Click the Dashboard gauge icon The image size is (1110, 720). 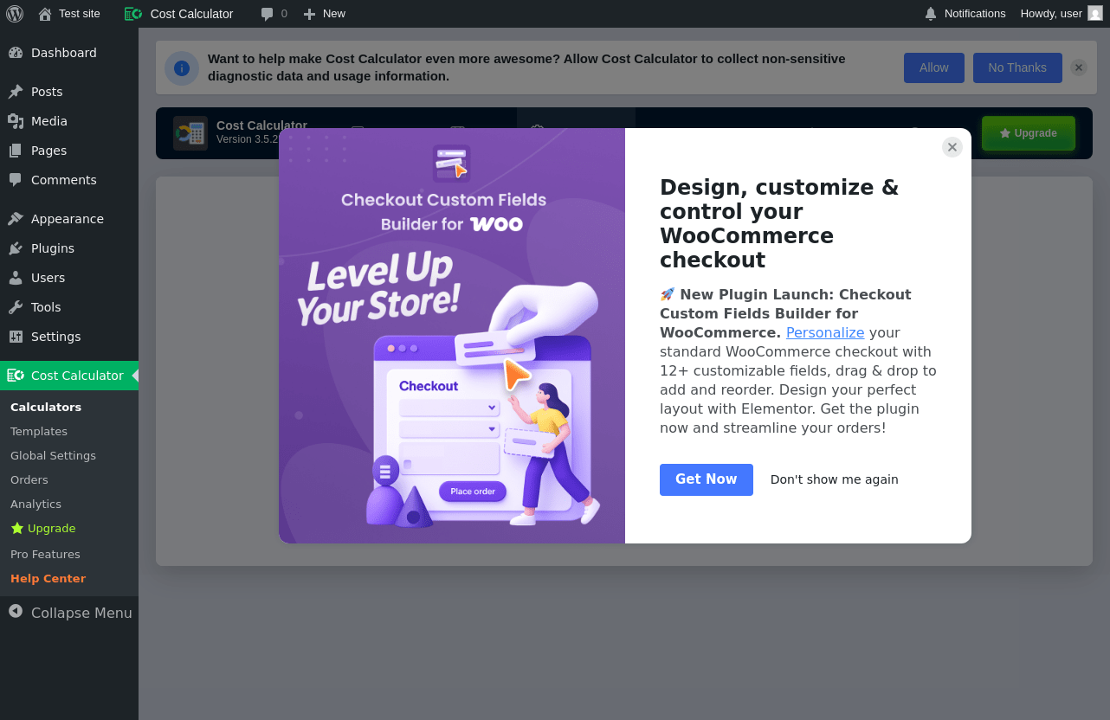16,53
